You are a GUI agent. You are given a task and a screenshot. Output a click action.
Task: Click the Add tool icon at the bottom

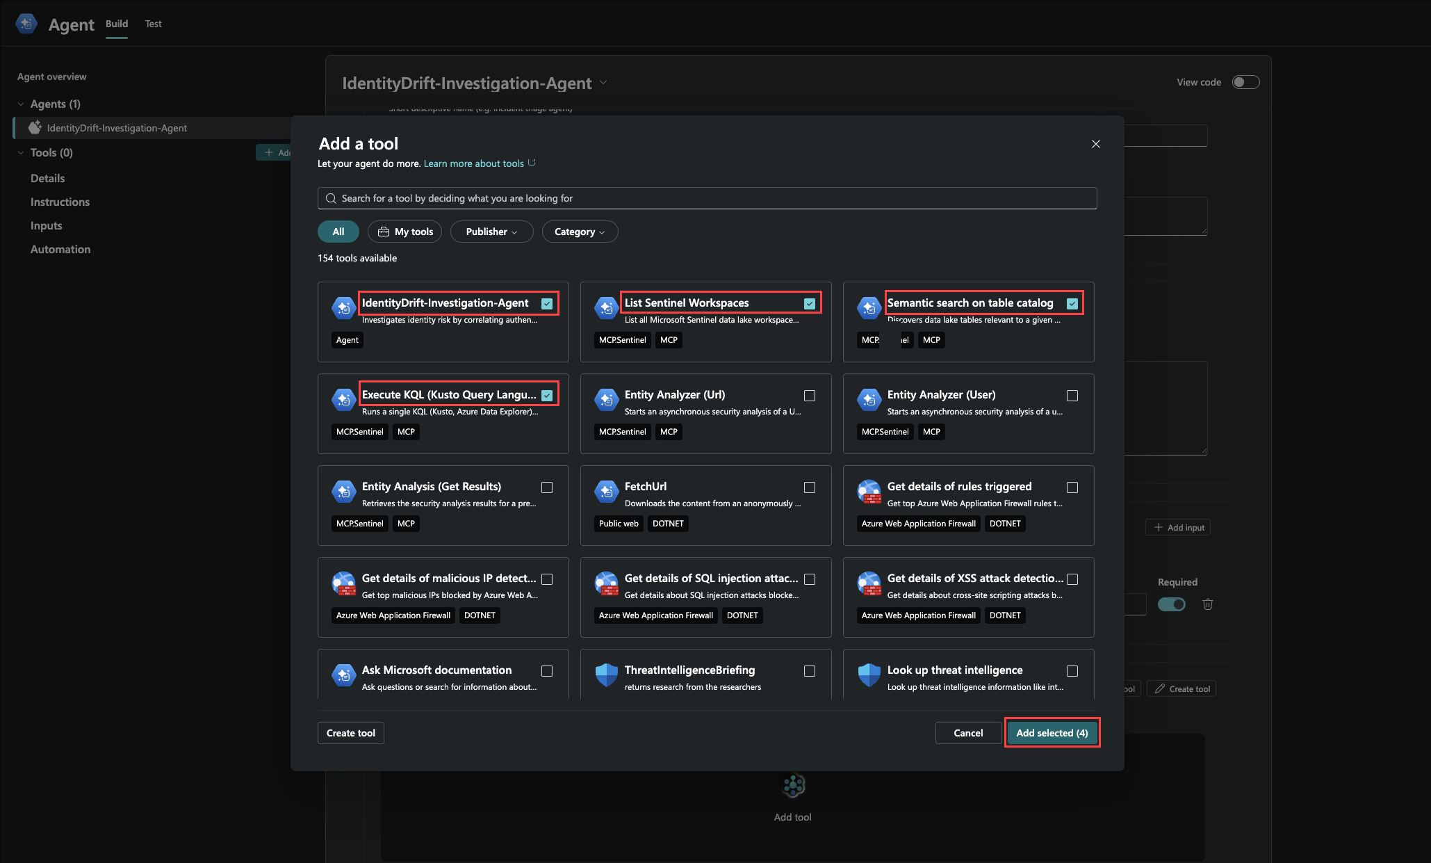pos(793,786)
